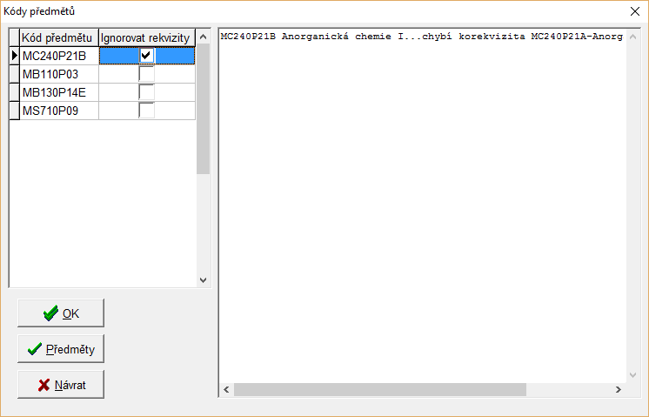Click the Návrat button with red X
Viewport: 649px width, 417px height.
(x=61, y=385)
